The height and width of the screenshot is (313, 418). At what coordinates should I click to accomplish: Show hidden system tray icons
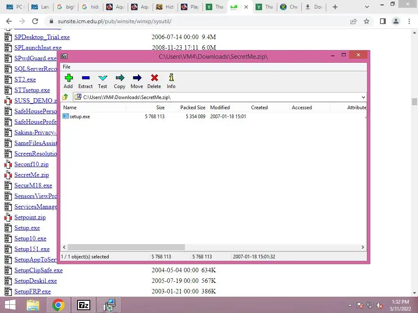[x=350, y=305]
